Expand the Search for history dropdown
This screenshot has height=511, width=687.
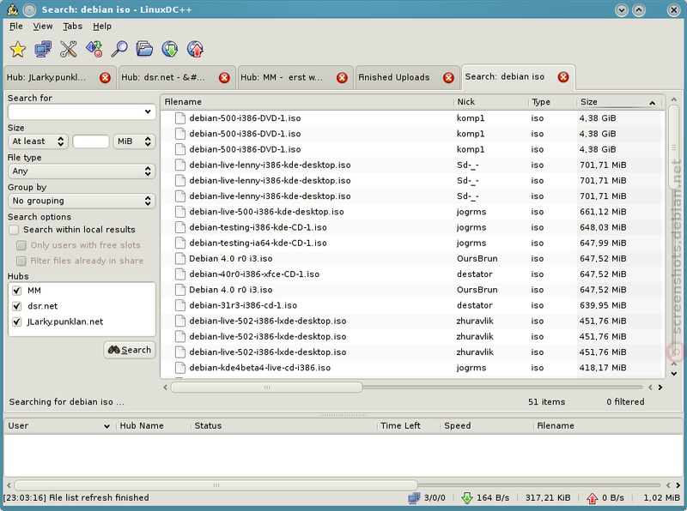(x=148, y=112)
